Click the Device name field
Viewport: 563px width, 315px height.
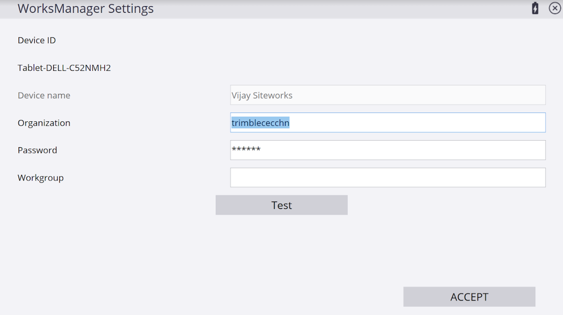pos(388,95)
